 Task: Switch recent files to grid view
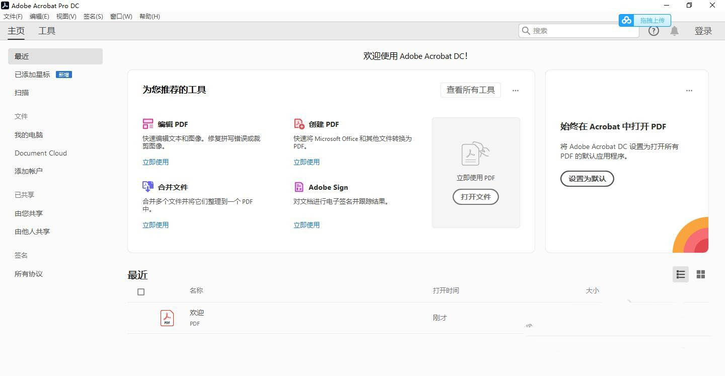pos(700,274)
